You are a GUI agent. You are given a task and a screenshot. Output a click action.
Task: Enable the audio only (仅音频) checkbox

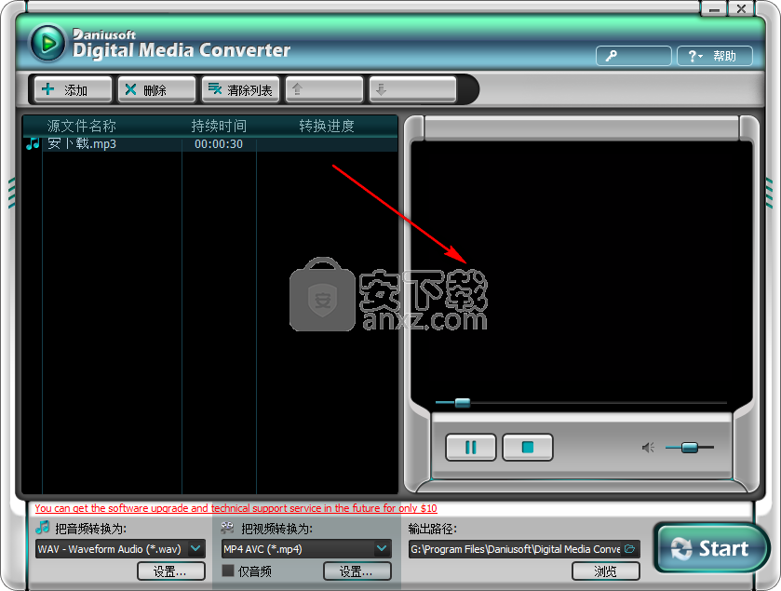point(228,571)
